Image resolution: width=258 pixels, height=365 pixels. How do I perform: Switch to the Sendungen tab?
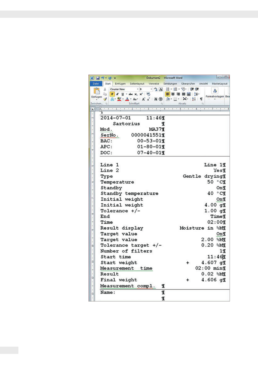[x=170, y=84]
